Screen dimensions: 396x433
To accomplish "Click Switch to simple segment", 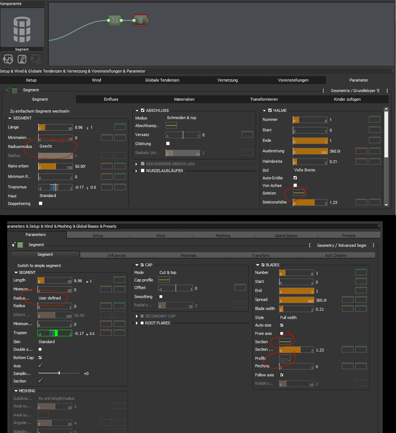I will coord(39,266).
